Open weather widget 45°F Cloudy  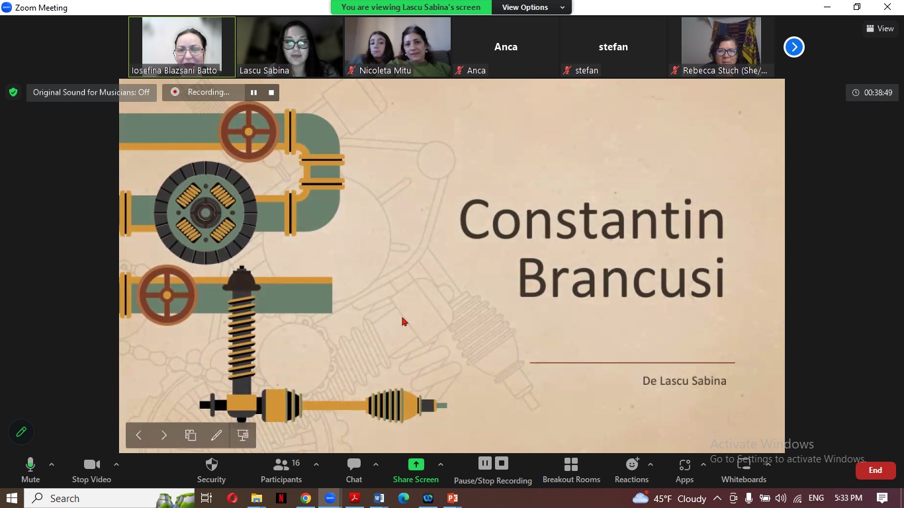tap(670, 498)
